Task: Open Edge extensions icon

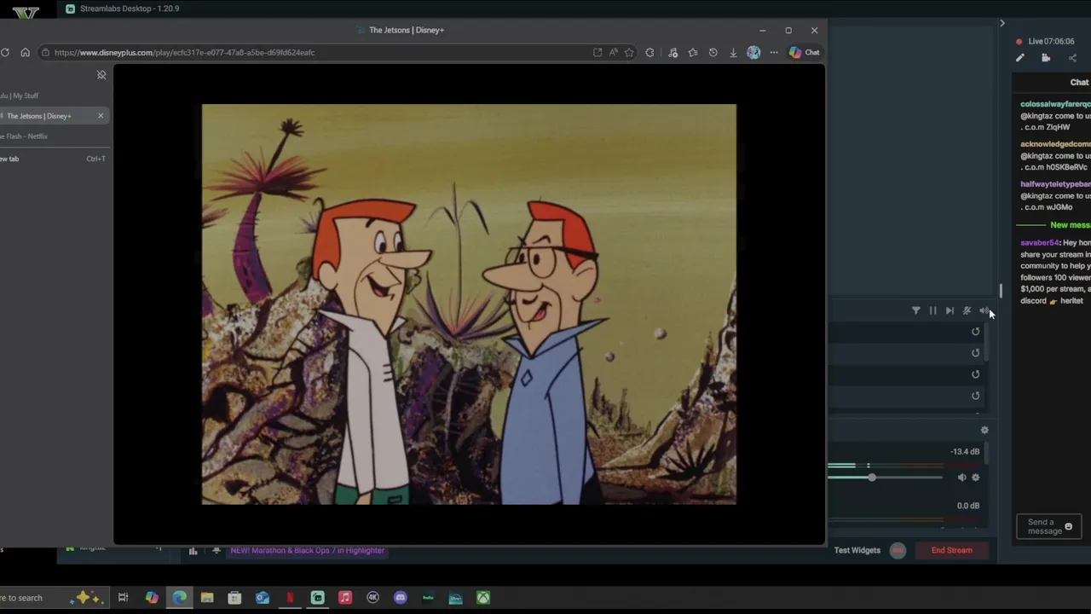Action: pos(650,53)
